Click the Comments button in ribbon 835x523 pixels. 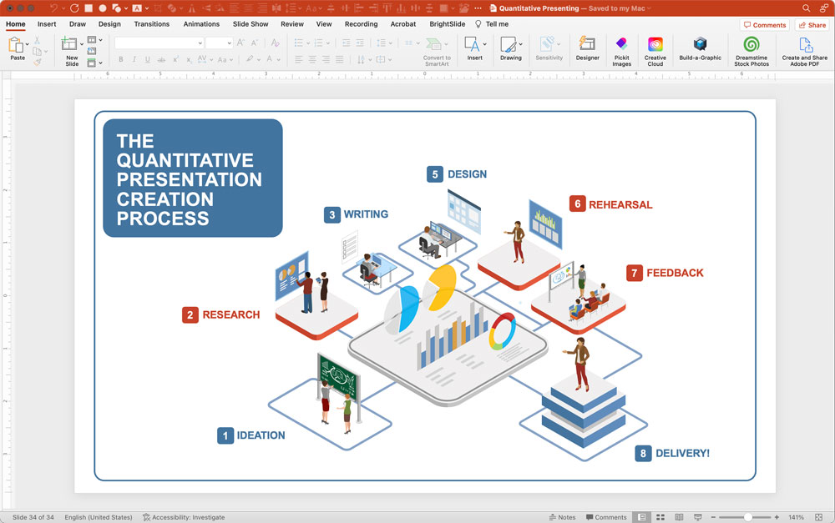click(765, 25)
